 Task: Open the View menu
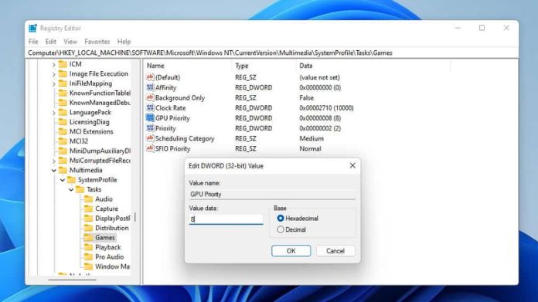(70, 42)
